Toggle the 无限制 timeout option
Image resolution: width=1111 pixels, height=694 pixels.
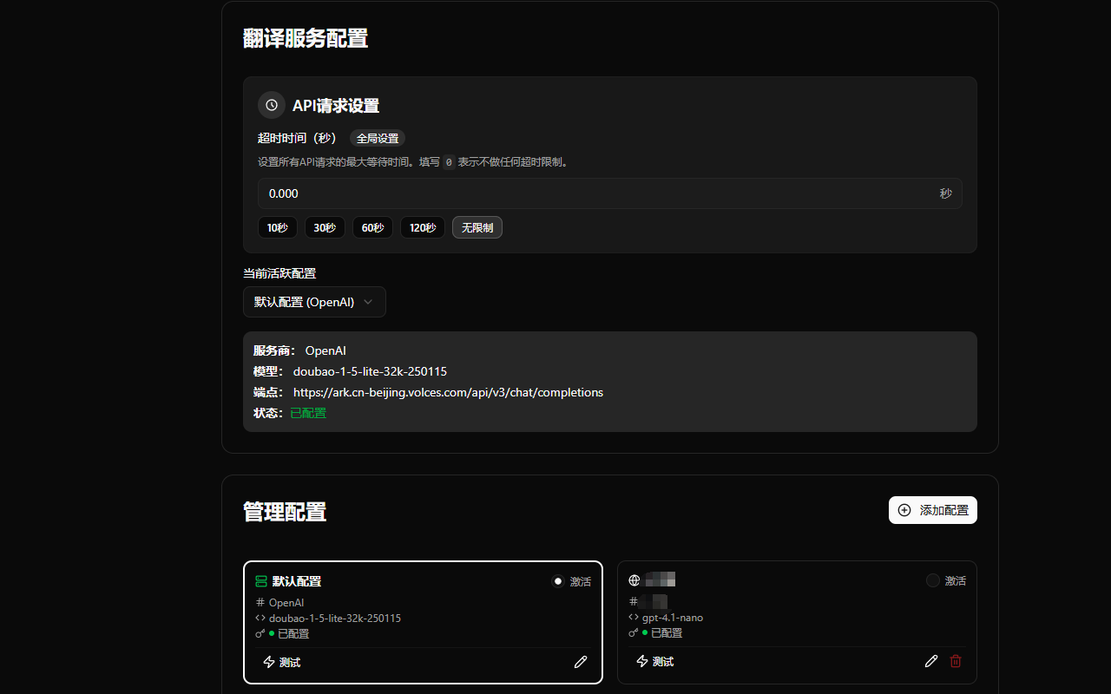click(477, 227)
